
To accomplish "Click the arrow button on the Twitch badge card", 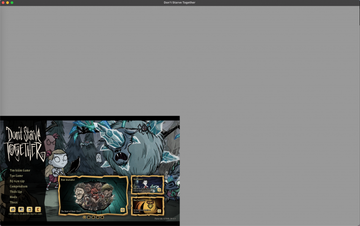I will pyautogui.click(x=159, y=211).
